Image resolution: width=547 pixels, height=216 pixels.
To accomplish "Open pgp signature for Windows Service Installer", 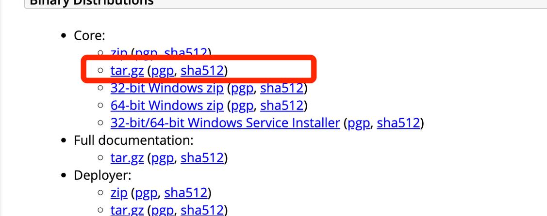I will (x=359, y=123).
